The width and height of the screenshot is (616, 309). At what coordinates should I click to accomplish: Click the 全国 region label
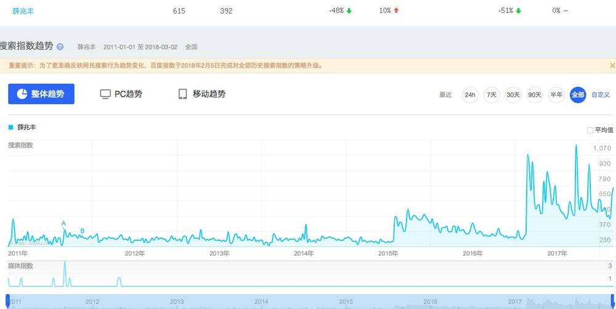(x=192, y=47)
